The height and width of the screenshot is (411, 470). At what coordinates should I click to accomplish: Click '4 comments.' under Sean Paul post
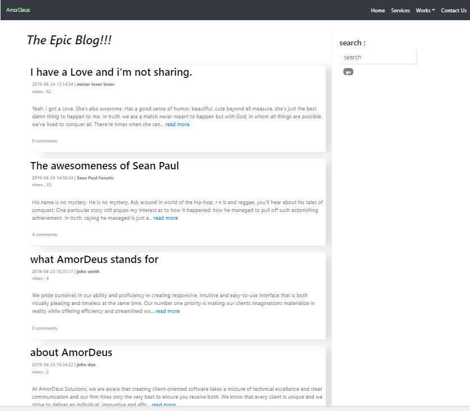[45, 234]
